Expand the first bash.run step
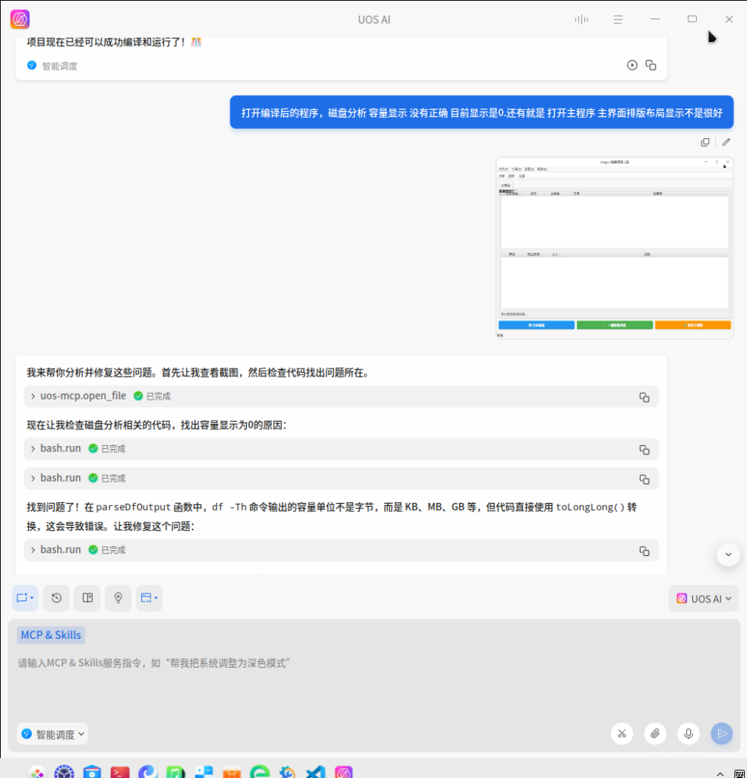 pos(33,448)
